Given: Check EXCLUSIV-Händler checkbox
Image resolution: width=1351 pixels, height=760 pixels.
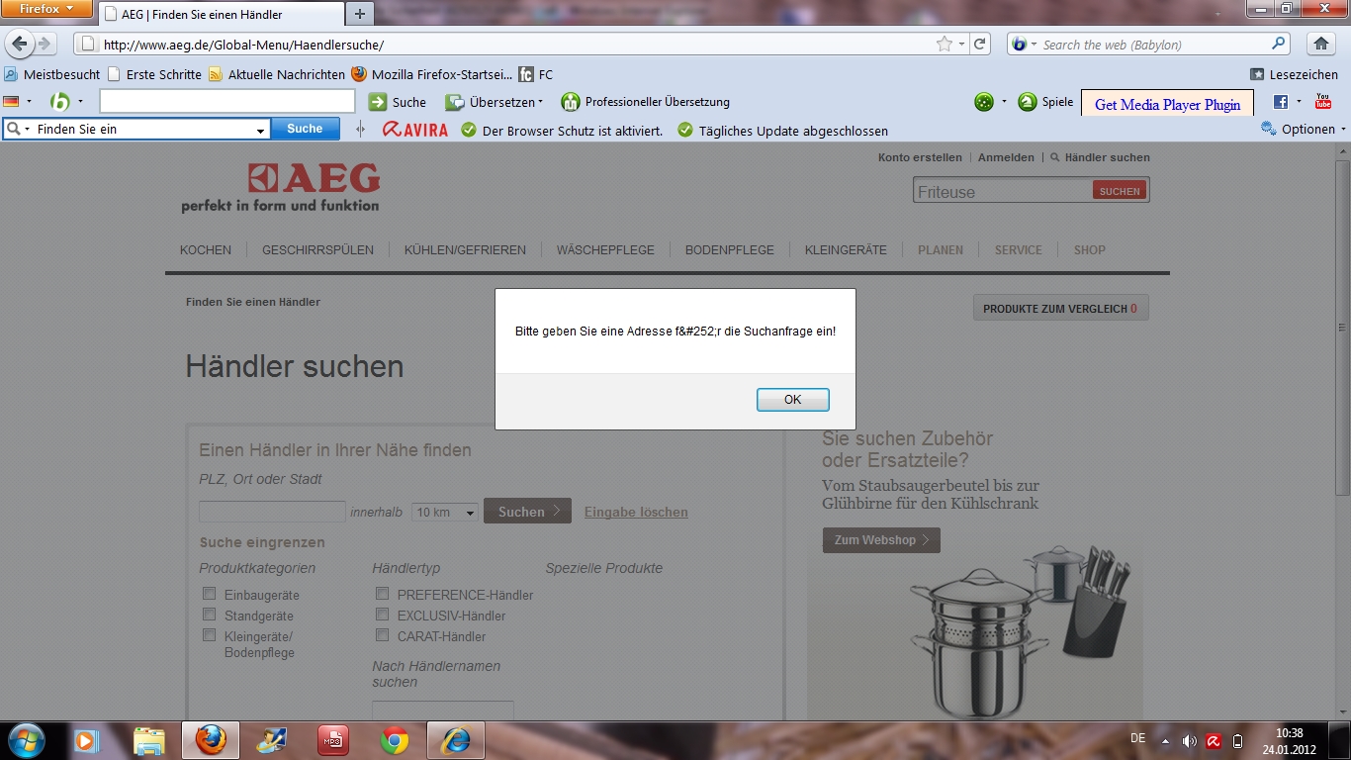Looking at the screenshot, I should tap(382, 615).
